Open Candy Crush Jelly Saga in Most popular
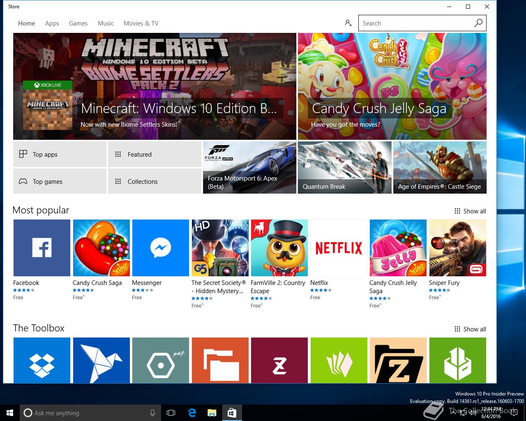Image resolution: width=526 pixels, height=421 pixels. [398, 248]
